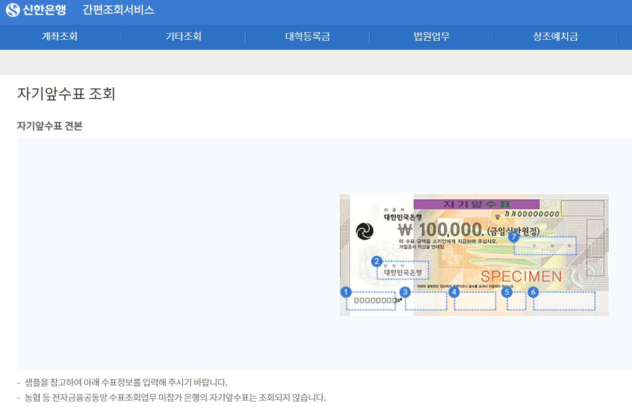632x407 pixels.
Task: Open the 법원업무 menu
Action: 432,37
